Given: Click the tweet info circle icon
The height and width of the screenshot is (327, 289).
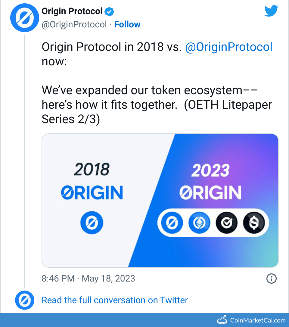Looking at the screenshot, I should click(x=272, y=279).
